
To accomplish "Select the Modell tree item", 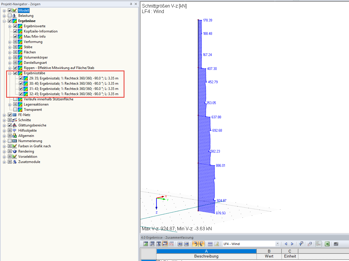I will (x=23, y=10).
